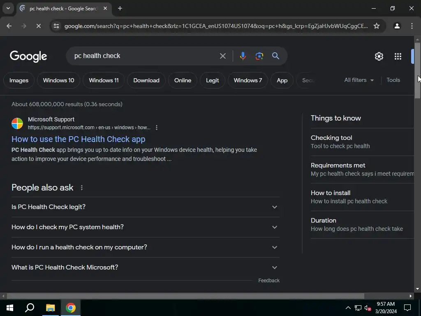Click the magnifier search button
Image resolution: width=421 pixels, height=316 pixels.
point(275,56)
